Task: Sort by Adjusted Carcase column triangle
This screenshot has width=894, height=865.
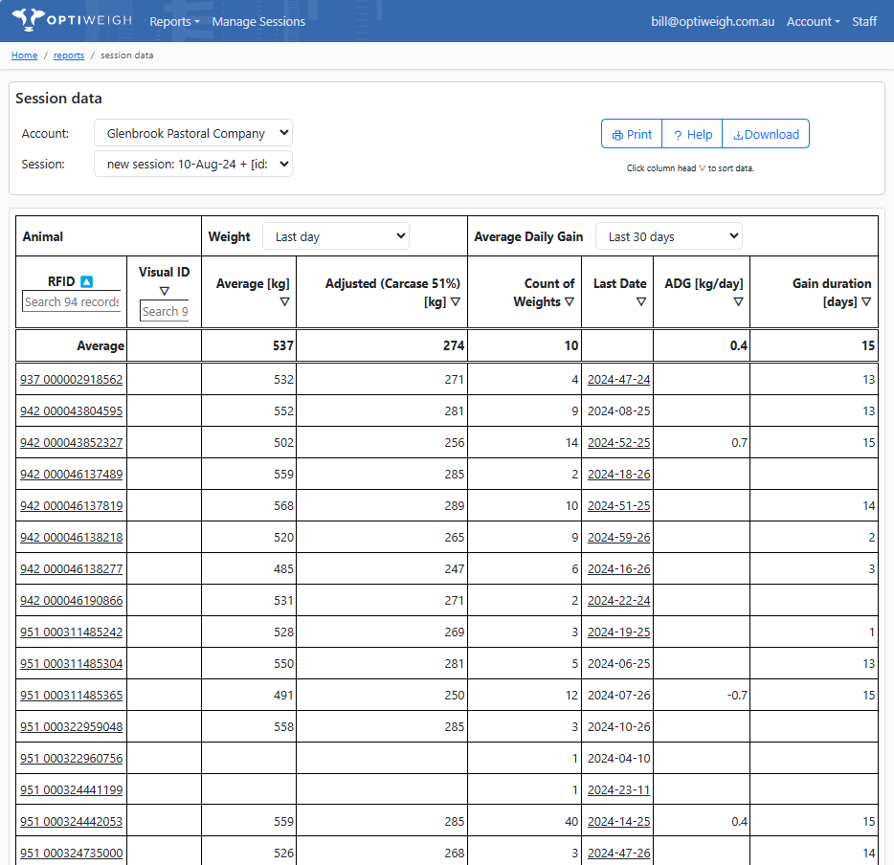Action: pyautogui.click(x=456, y=301)
